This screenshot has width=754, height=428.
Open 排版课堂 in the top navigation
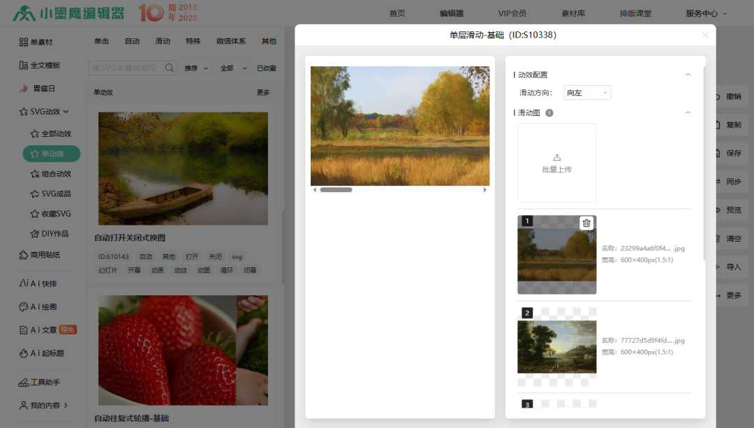636,13
